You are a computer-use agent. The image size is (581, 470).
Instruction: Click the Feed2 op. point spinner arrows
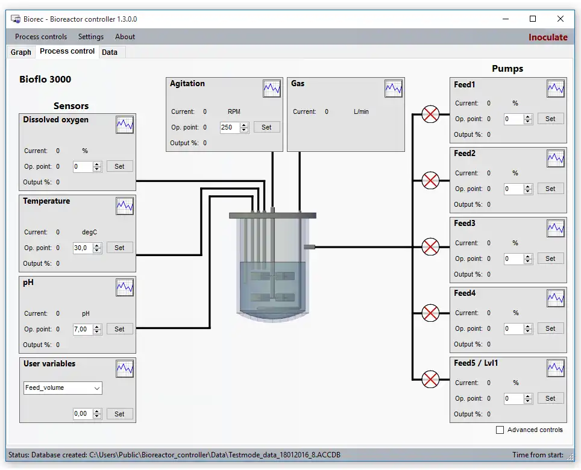pyautogui.click(x=528, y=189)
